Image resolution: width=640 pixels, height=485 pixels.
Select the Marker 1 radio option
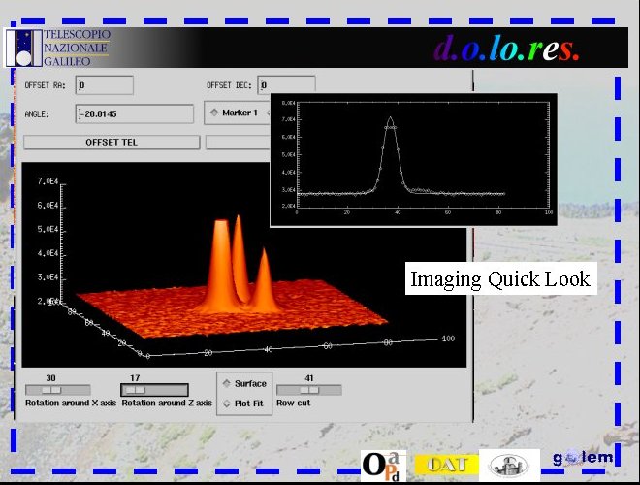point(234,113)
